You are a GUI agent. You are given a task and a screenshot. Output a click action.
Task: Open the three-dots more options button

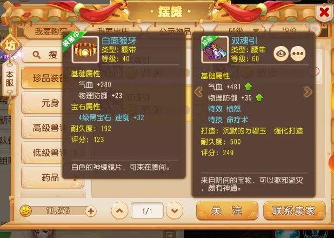click(x=298, y=54)
